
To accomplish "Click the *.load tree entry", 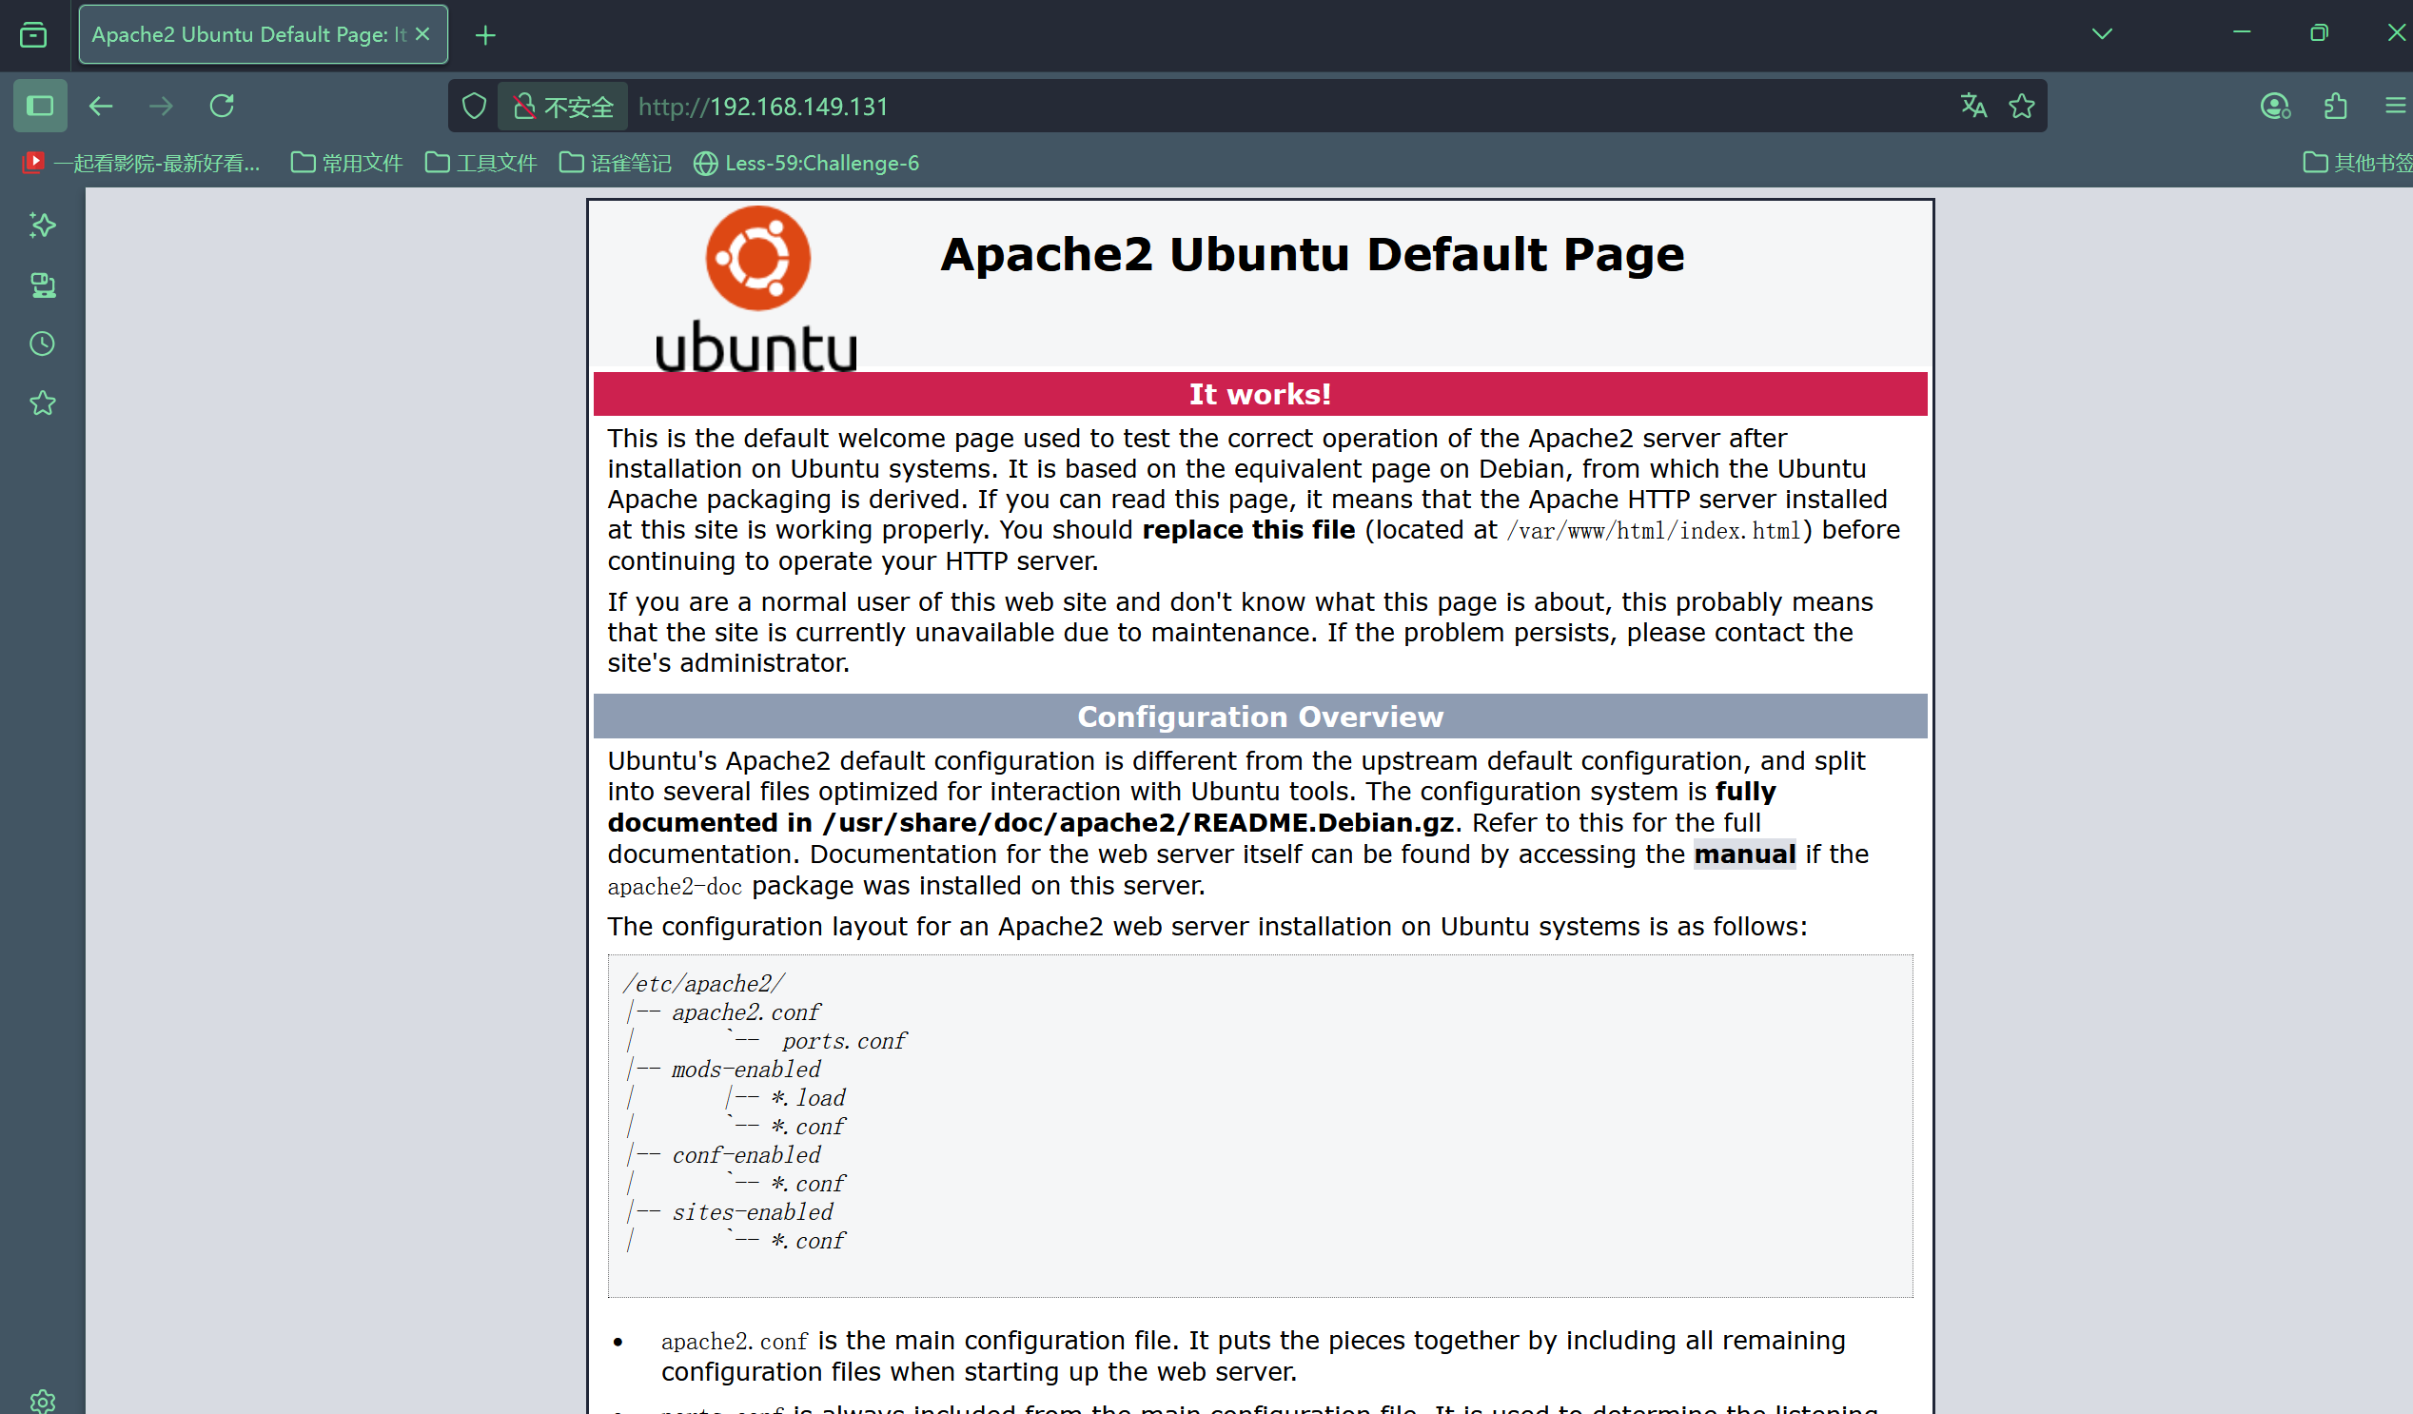I will (809, 1098).
